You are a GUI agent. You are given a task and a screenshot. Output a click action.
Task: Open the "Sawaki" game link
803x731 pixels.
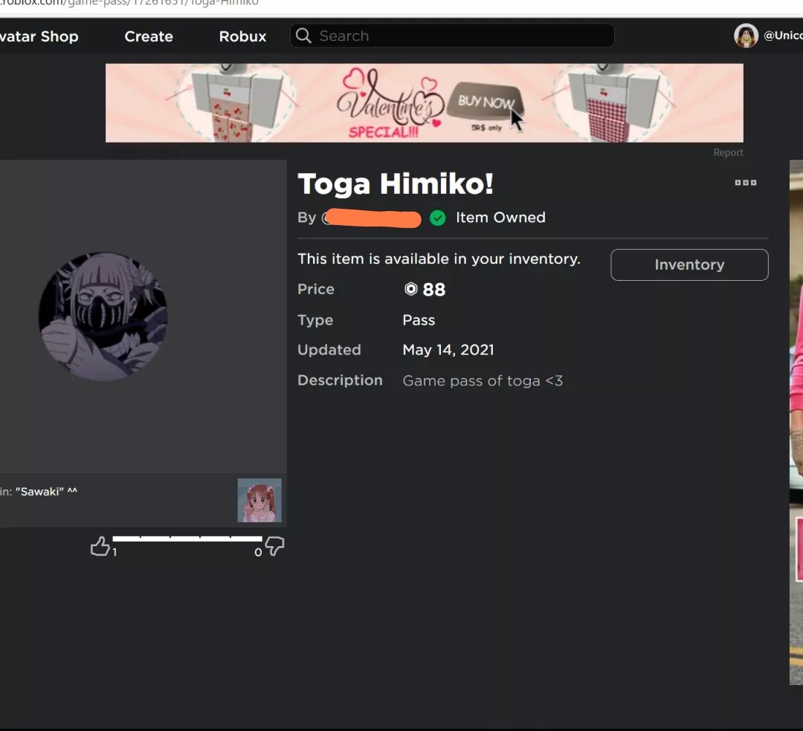click(46, 492)
